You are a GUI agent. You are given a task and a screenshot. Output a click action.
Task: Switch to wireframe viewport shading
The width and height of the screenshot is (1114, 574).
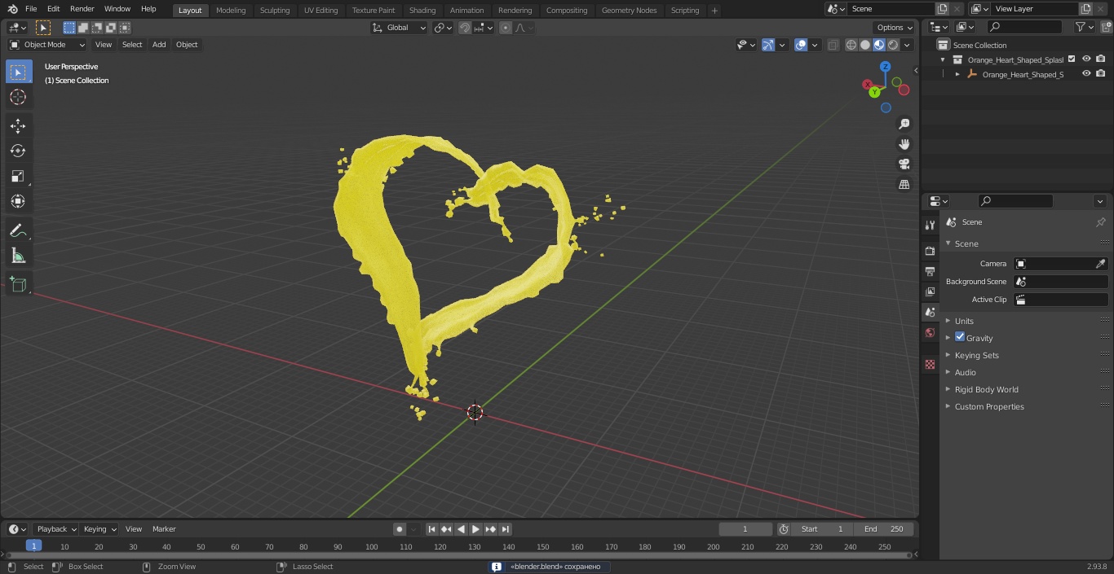851,45
